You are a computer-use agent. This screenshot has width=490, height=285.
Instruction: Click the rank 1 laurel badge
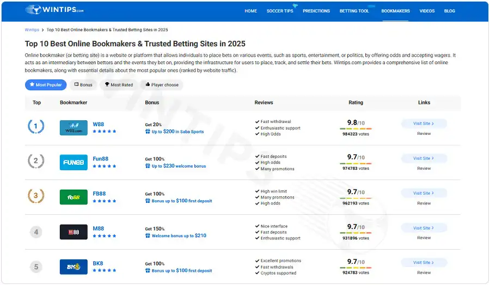(36, 126)
